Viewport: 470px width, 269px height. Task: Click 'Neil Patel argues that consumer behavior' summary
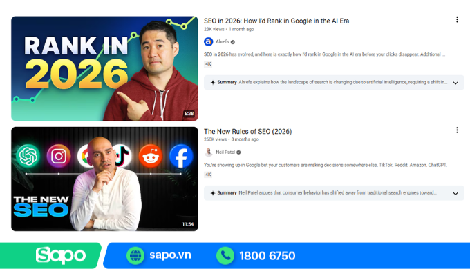337,192
